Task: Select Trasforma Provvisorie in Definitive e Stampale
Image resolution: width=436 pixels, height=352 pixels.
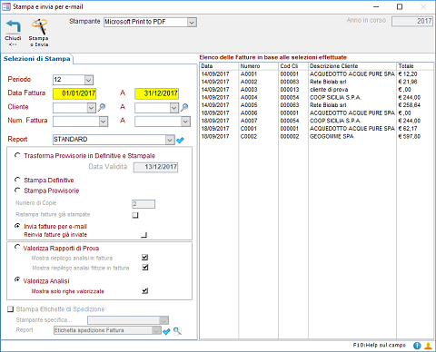Action: click(17, 155)
